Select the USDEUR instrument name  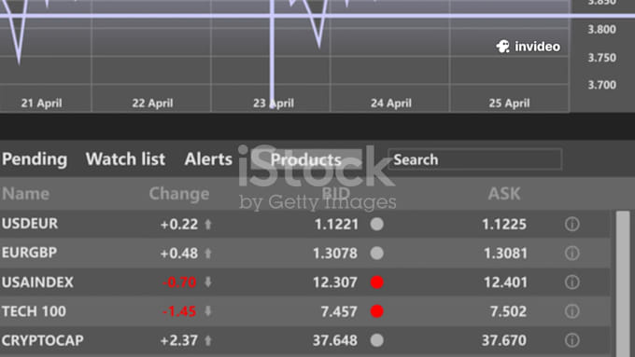pos(30,224)
